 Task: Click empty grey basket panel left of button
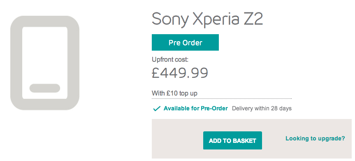pos(177,139)
